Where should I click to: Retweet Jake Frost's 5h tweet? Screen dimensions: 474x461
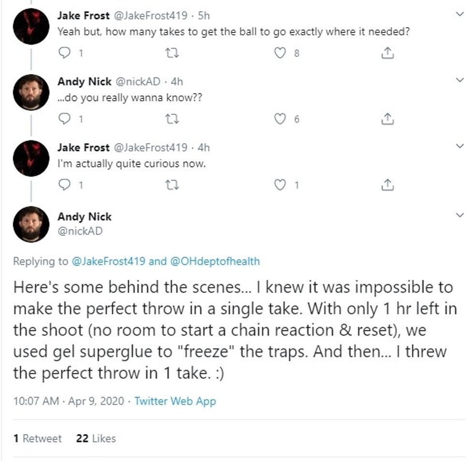[x=172, y=53]
